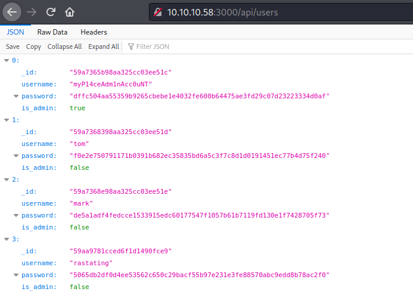Select the JSON tab

(15, 32)
